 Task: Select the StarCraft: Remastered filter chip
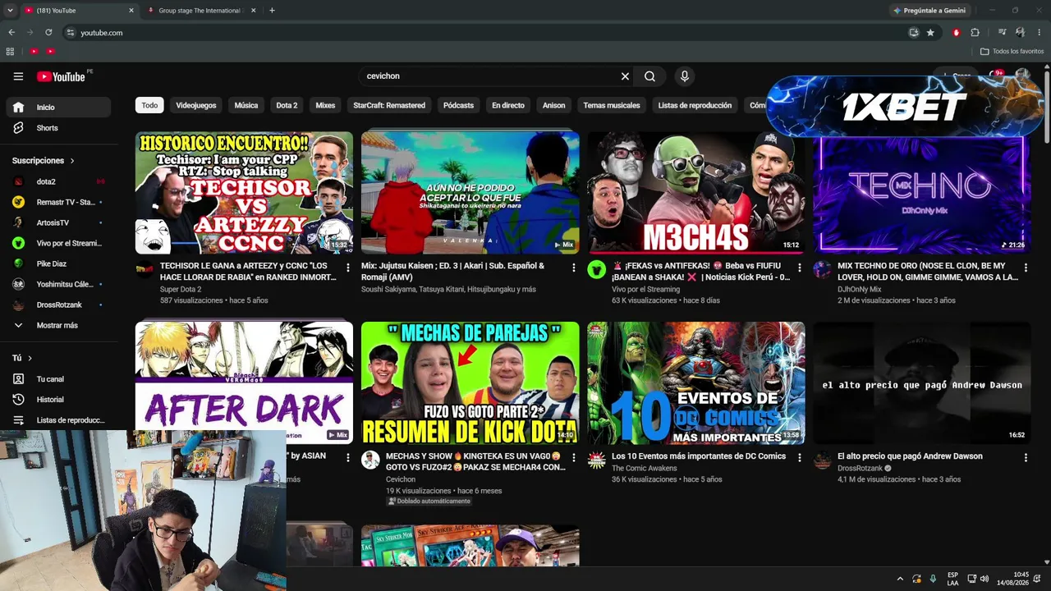pos(389,105)
